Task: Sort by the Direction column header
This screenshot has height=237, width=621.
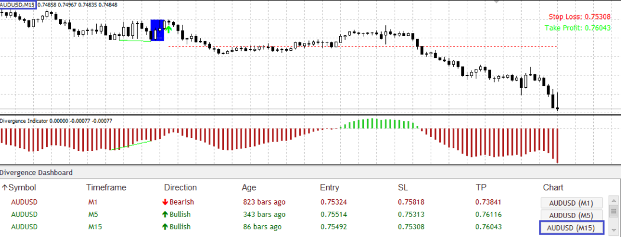Action: (x=180, y=187)
